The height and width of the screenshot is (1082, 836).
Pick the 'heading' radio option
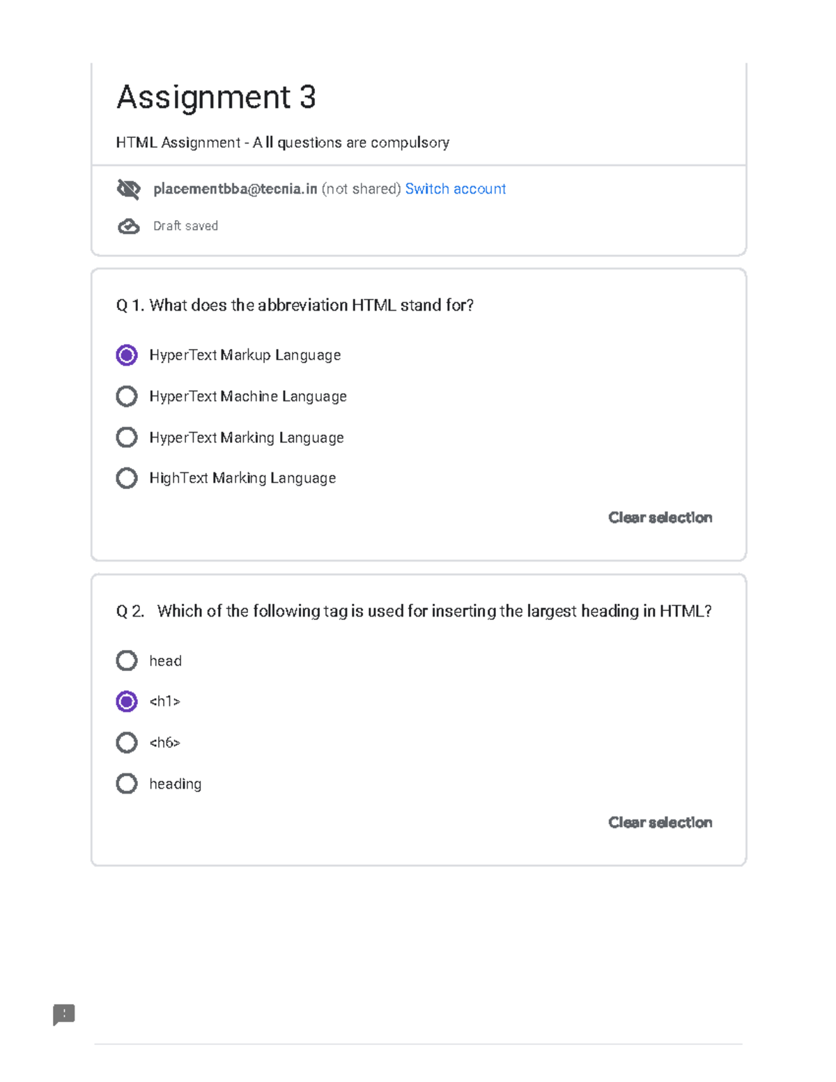tap(127, 784)
